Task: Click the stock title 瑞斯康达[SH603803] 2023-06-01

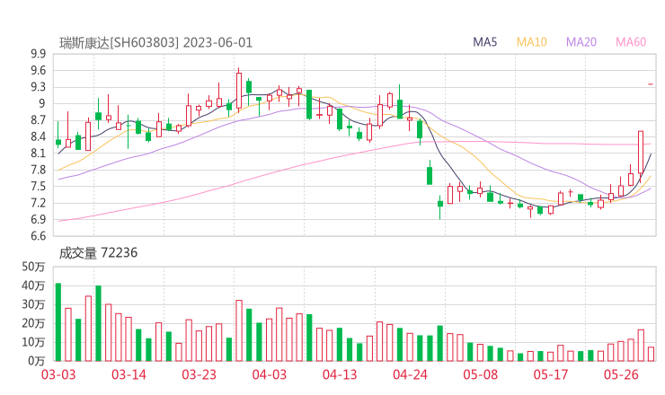Action: 155,43
